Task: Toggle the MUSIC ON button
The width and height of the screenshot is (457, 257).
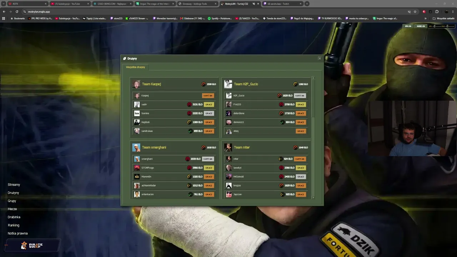Action: [421, 26]
